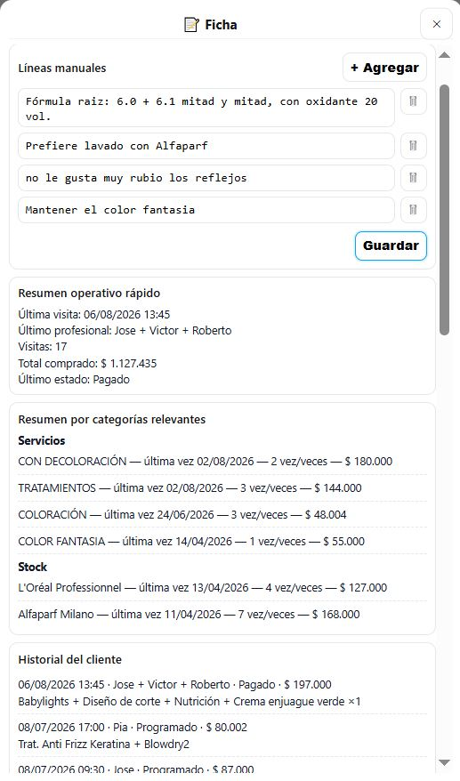Edit the 'Prefiere lavado con Alfaparf' field
460x781 pixels.
pos(206,146)
